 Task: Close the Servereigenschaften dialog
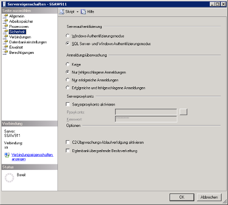[223, 4]
